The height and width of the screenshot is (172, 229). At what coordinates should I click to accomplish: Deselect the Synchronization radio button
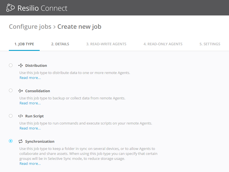(x=11, y=141)
